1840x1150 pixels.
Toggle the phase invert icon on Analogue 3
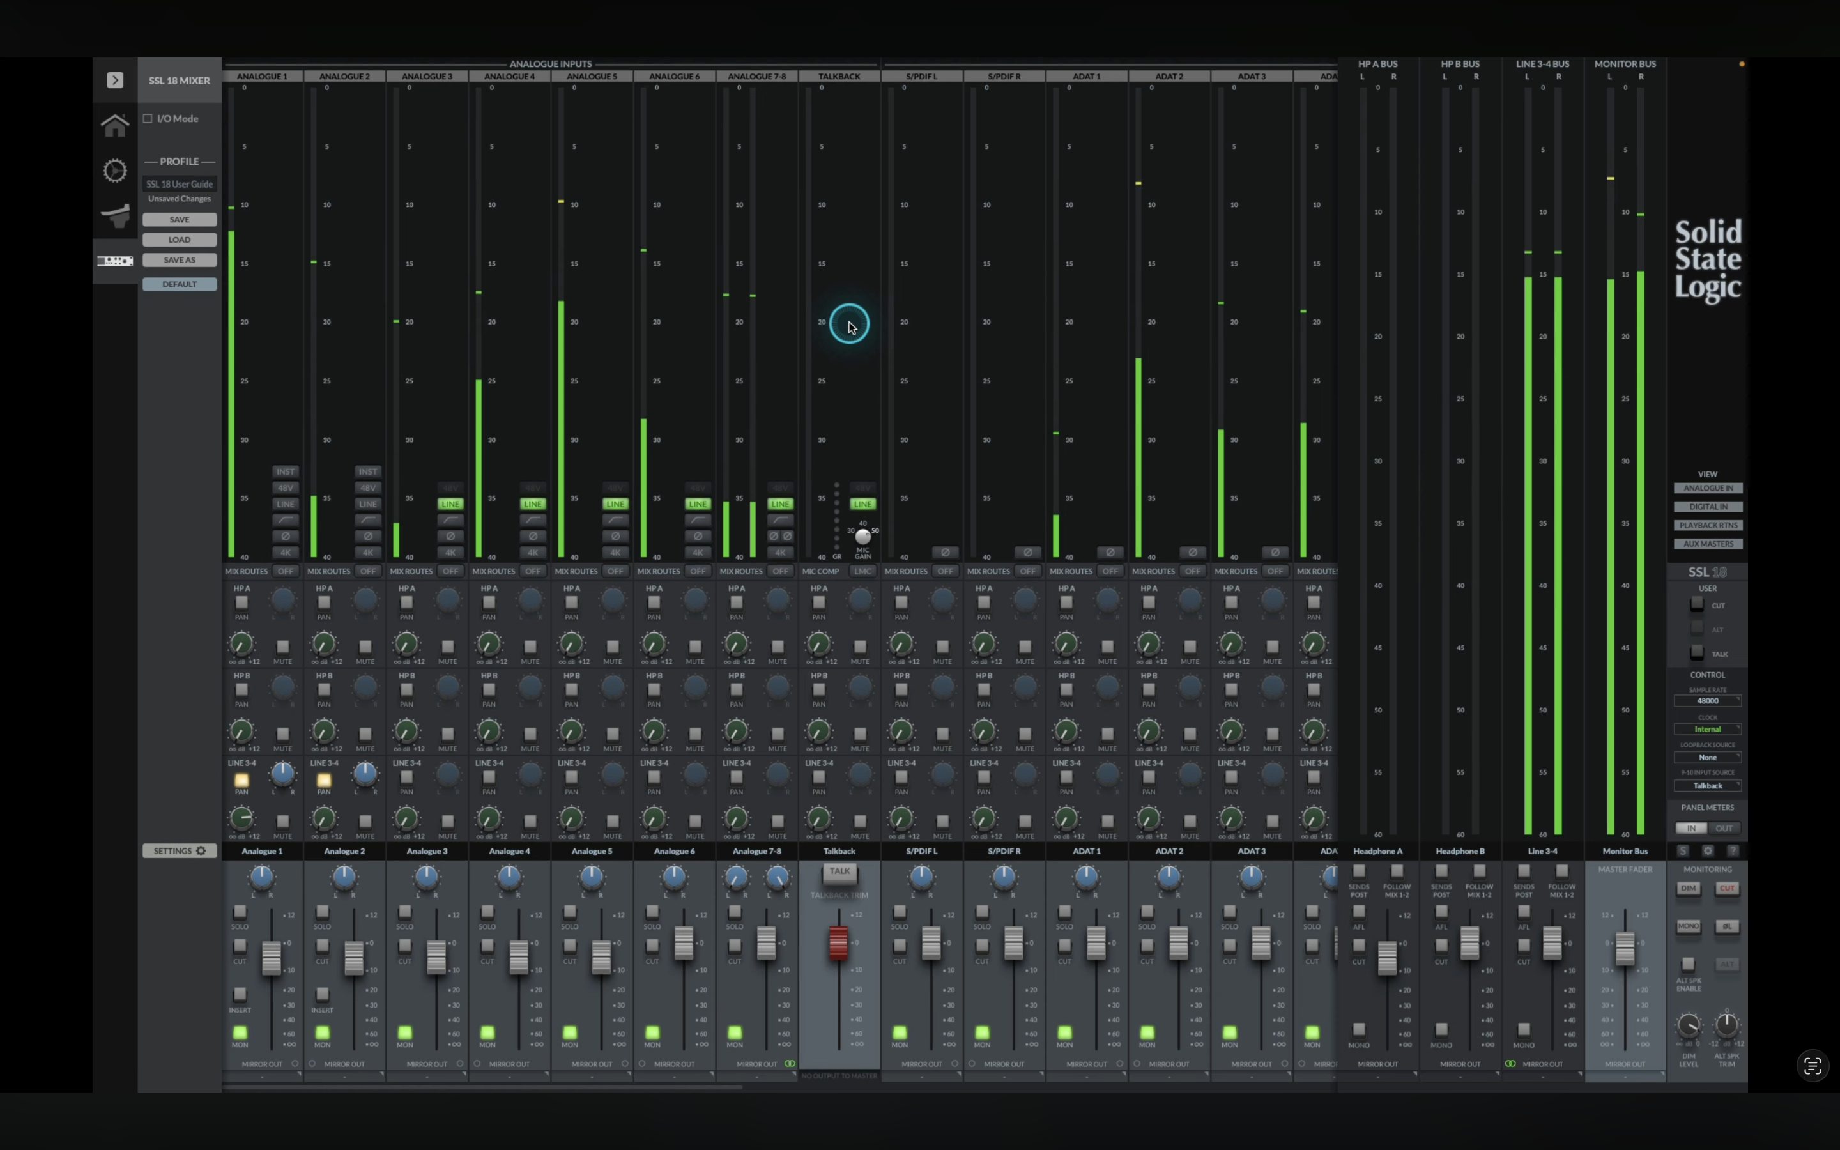(x=450, y=536)
